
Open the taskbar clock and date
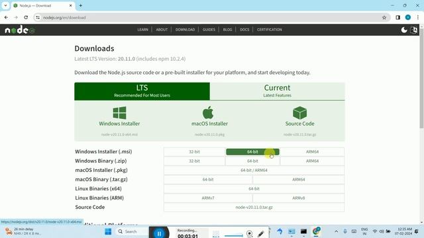click(x=403, y=231)
